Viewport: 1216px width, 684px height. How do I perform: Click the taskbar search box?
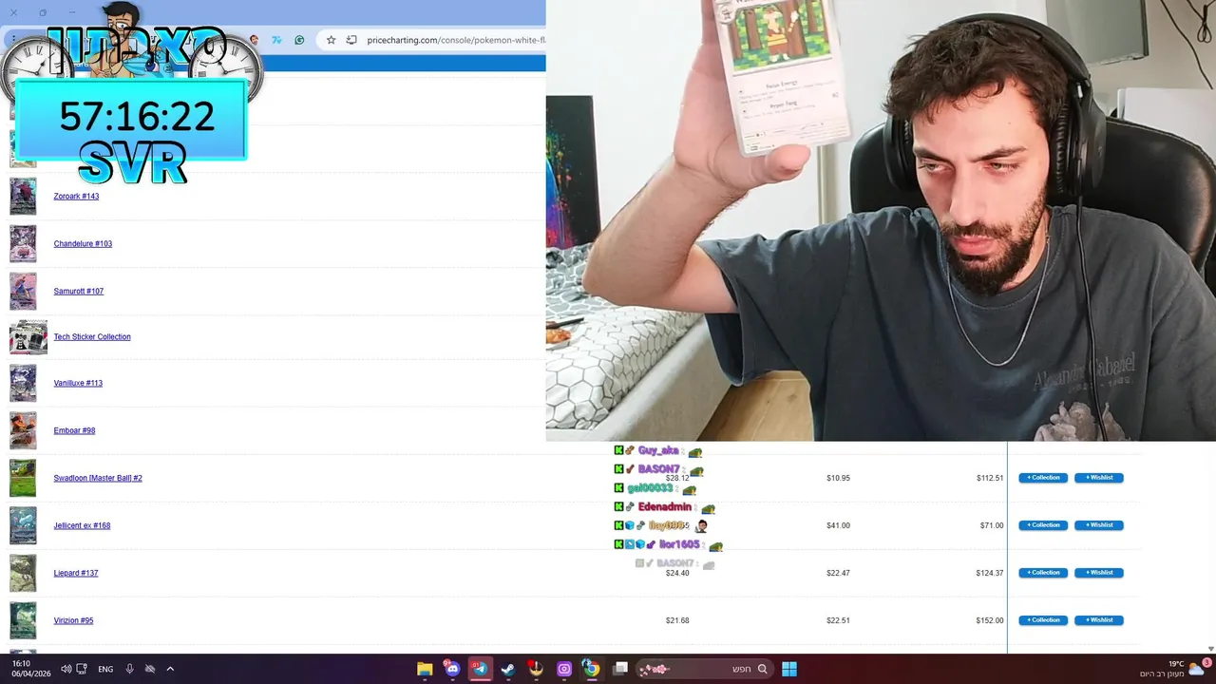click(x=704, y=669)
